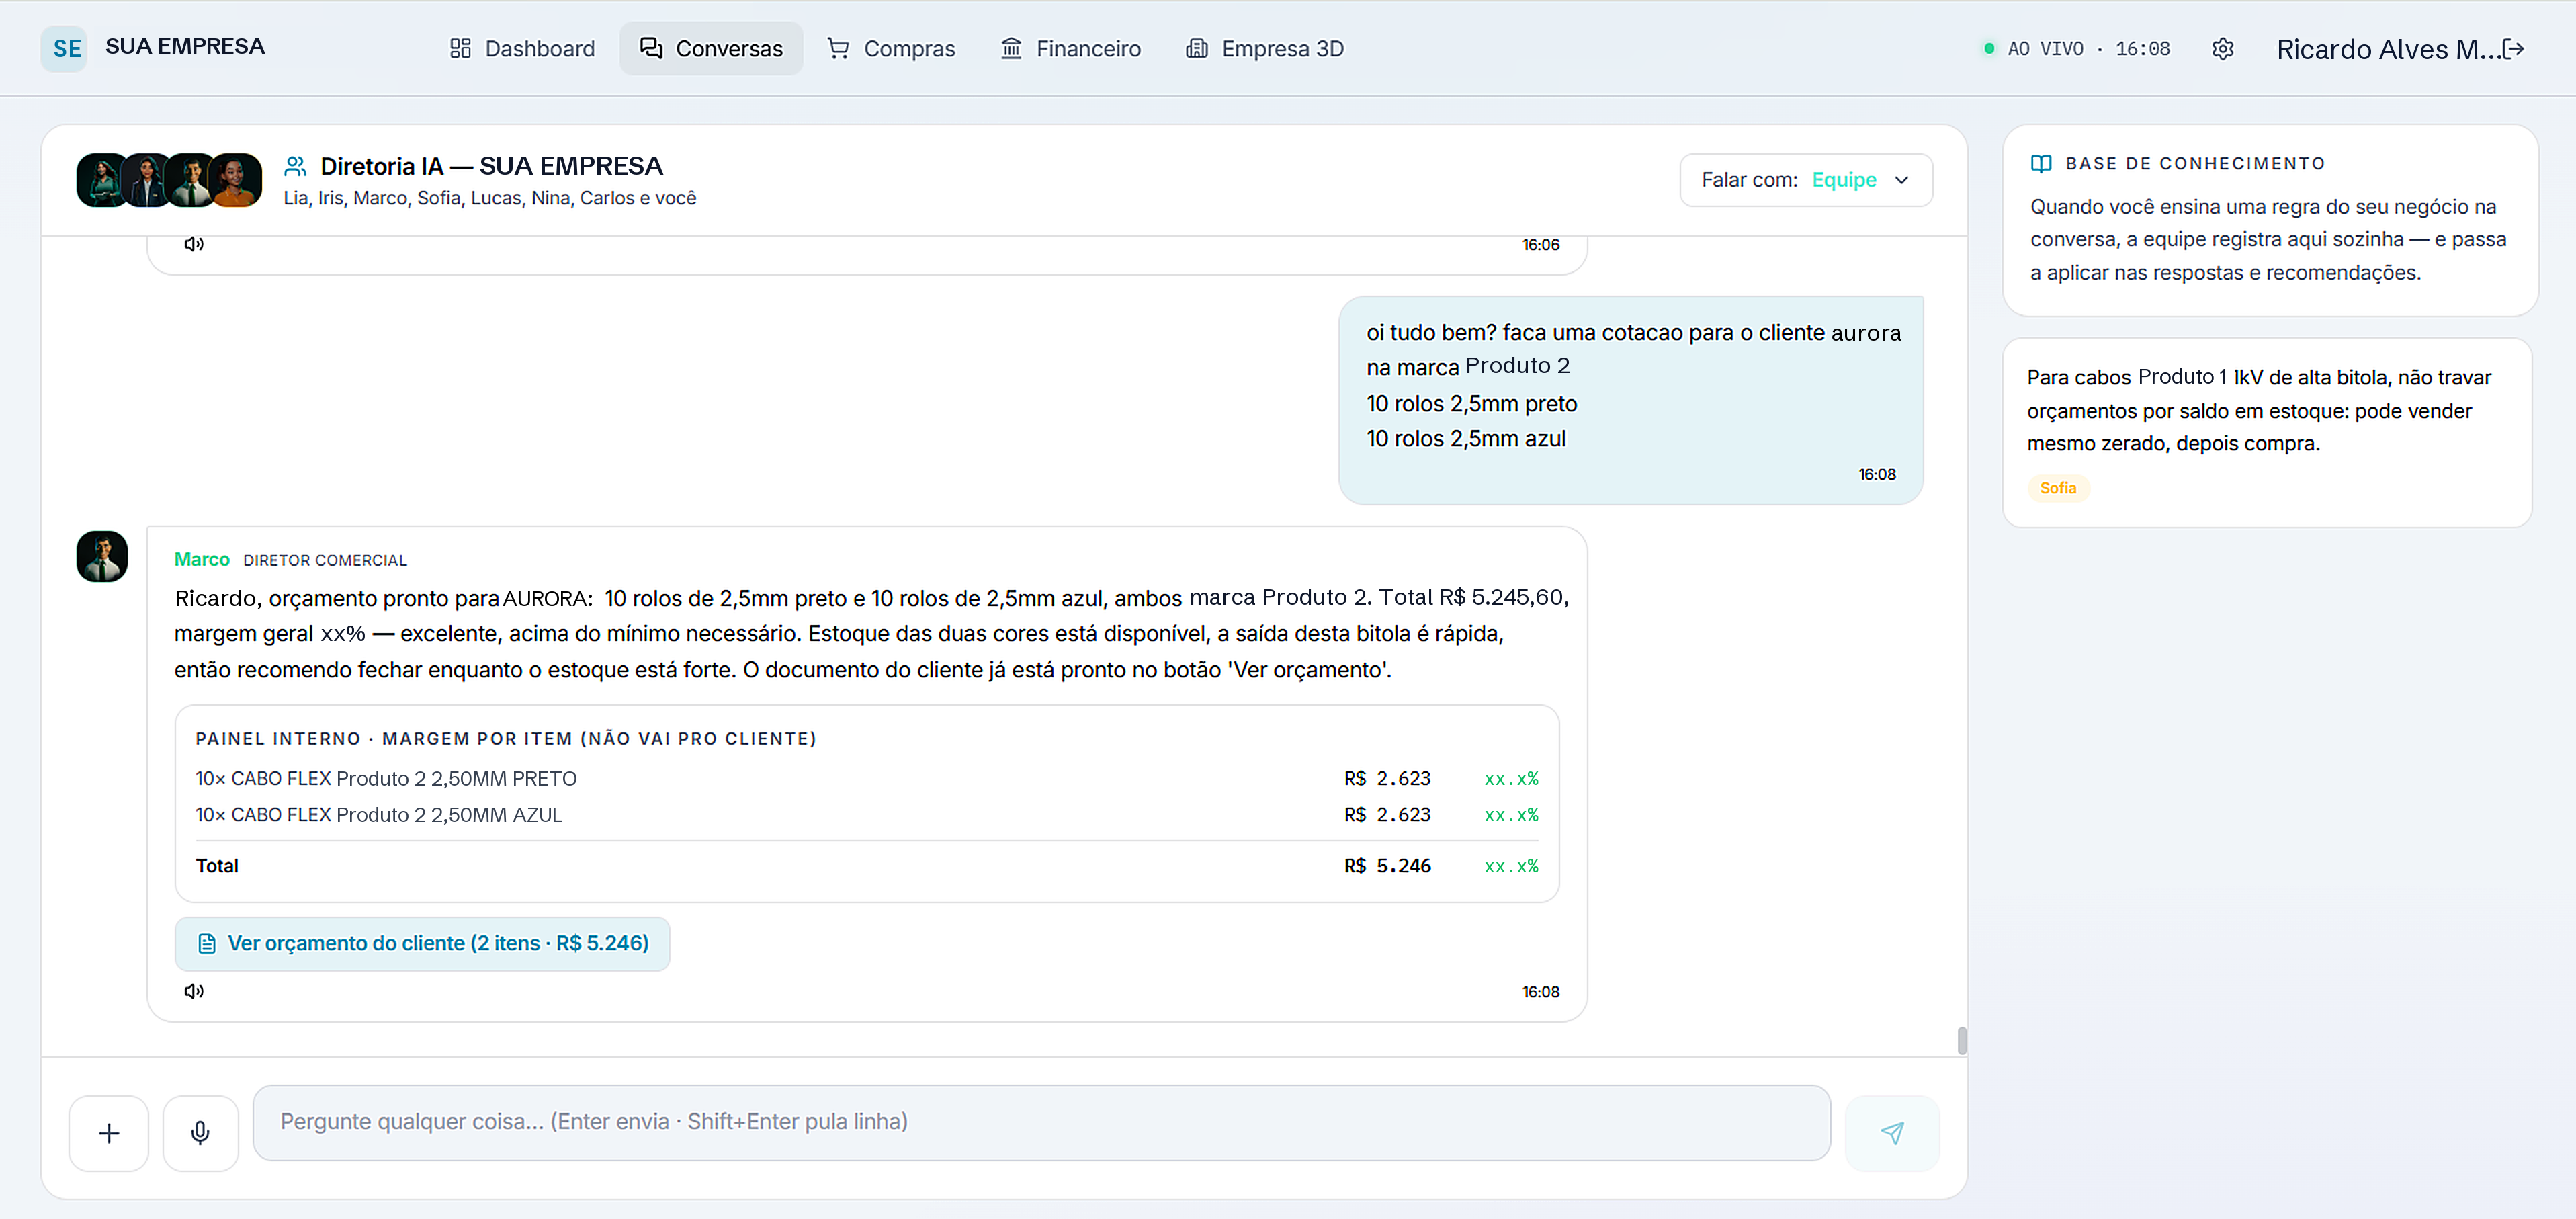
Task: Go to the Financeiro tab
Action: (1070, 48)
